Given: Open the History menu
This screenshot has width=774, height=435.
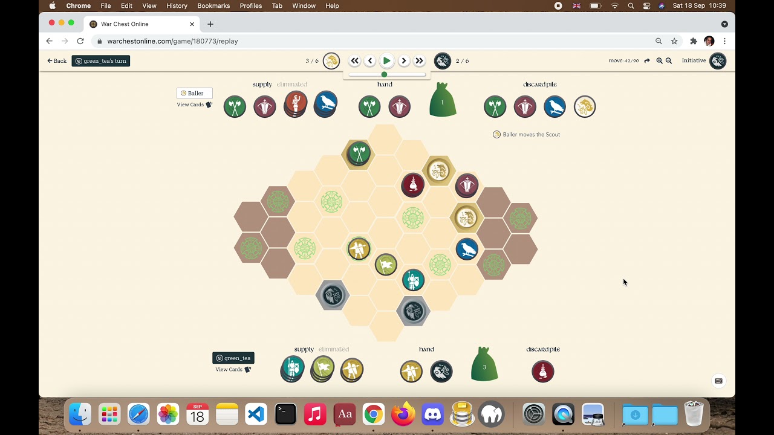Looking at the screenshot, I should point(177,5).
